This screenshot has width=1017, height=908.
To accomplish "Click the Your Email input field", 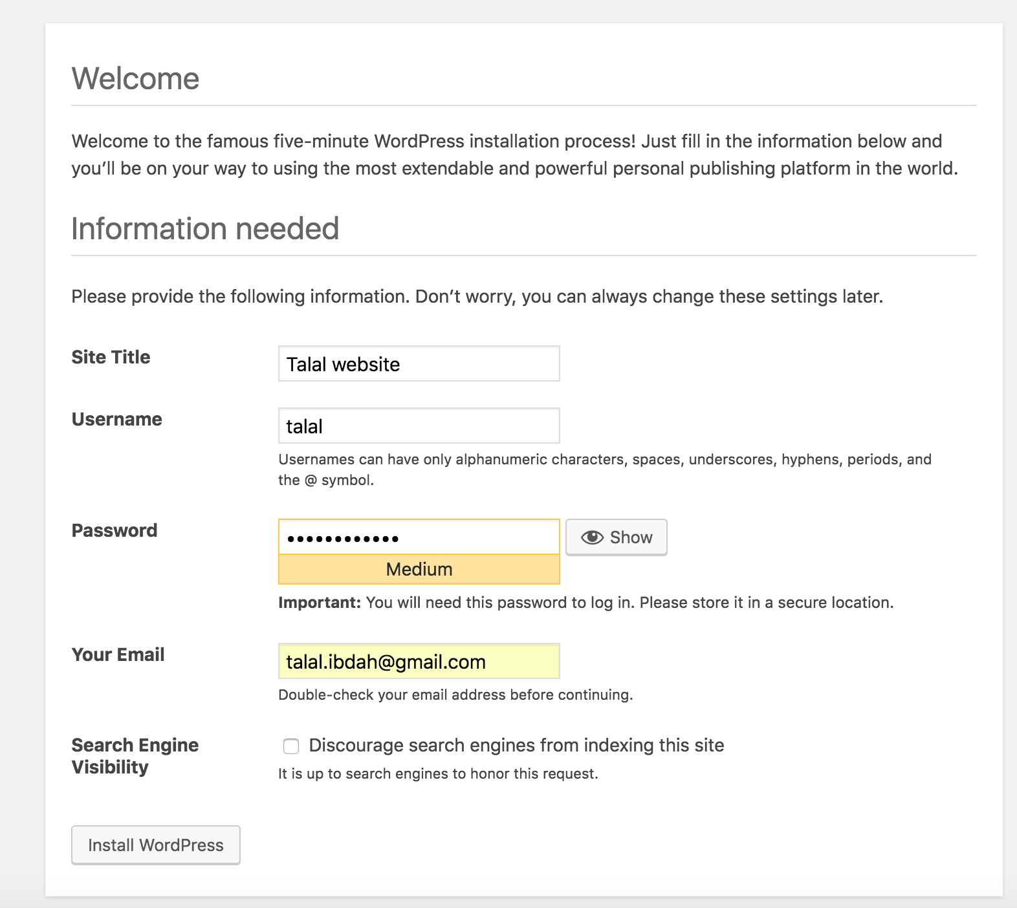I will click(419, 662).
